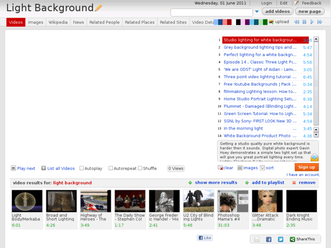This screenshot has width=331, height=248.
Task: Enable the Autoplay checkbox
Action: coord(81,168)
